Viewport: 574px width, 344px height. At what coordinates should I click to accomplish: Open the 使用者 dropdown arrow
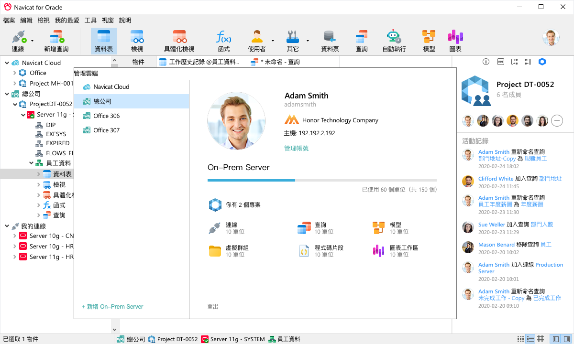(x=273, y=41)
